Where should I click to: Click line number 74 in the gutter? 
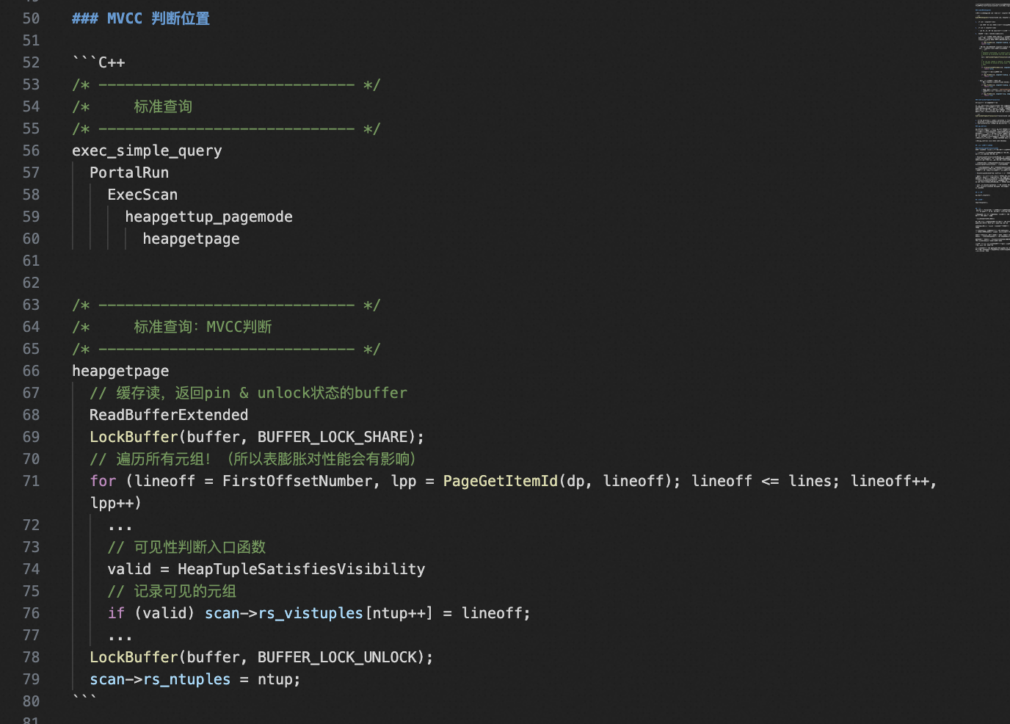click(31, 569)
